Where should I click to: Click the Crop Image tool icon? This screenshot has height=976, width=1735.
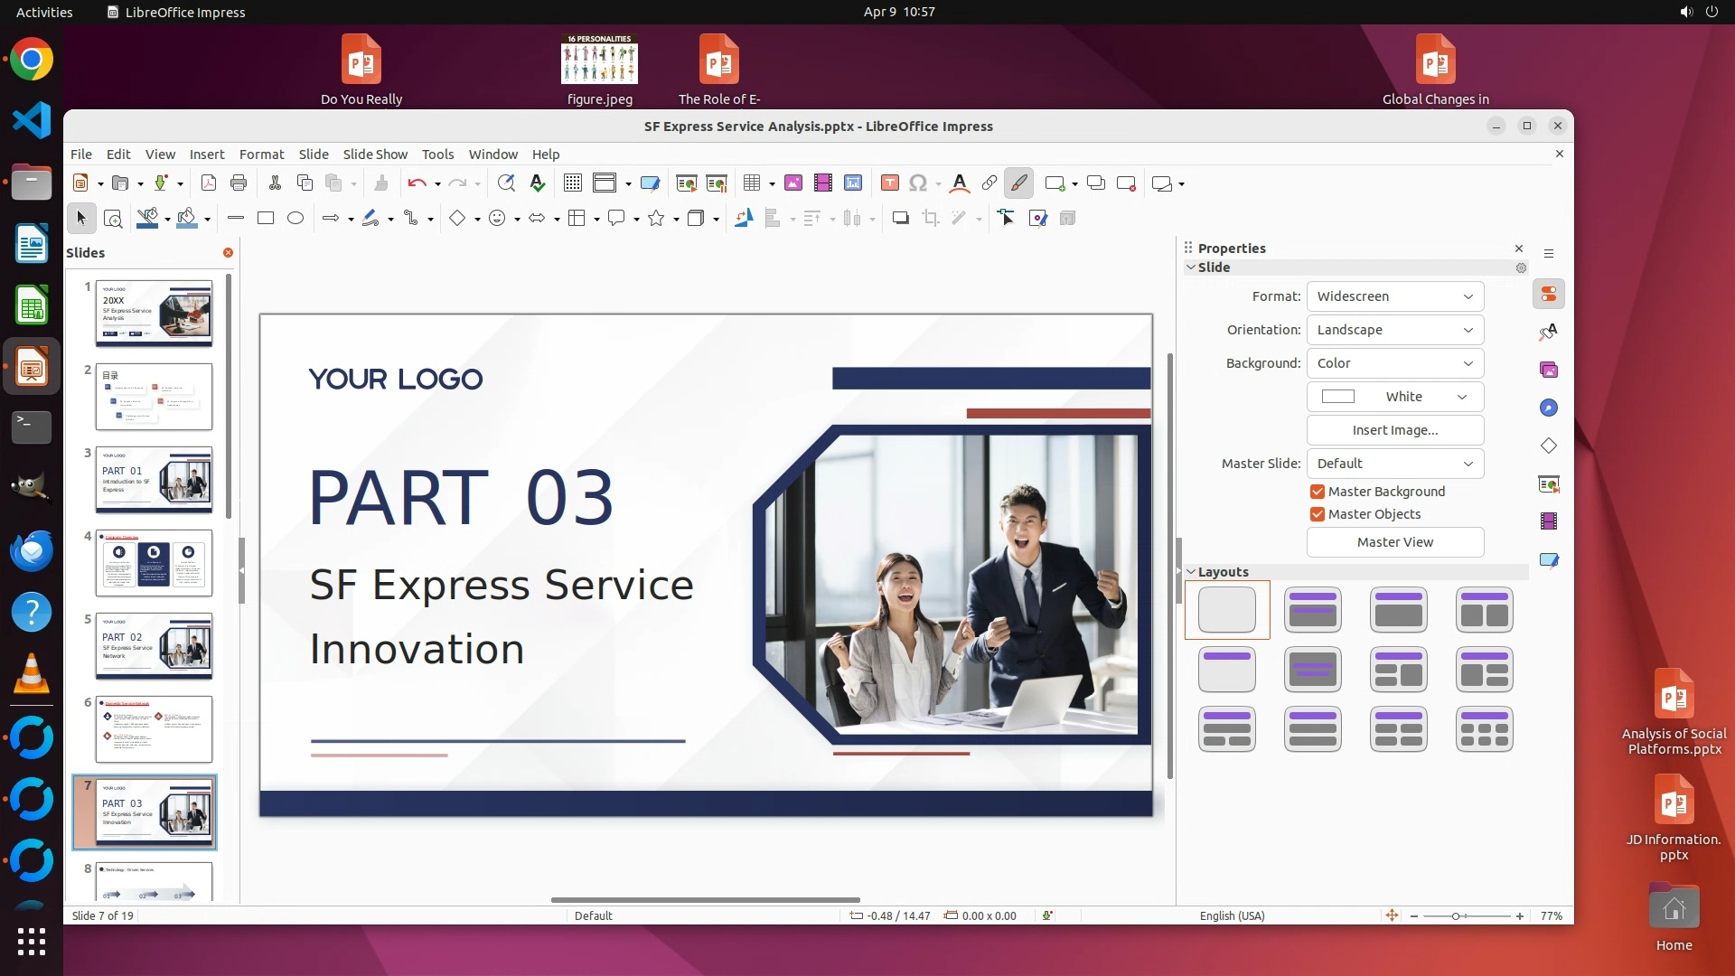click(x=930, y=218)
